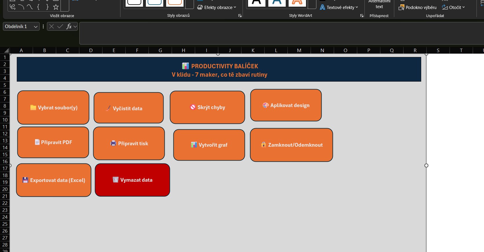Expand the Name Box dropdown arrow

(x=36, y=27)
